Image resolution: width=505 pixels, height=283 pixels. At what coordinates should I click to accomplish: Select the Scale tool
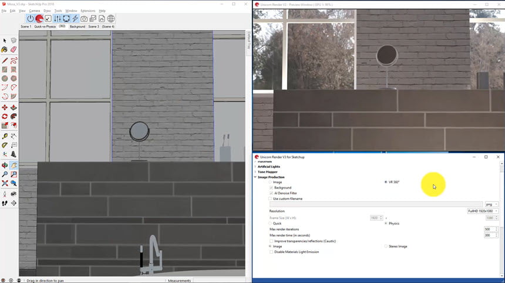click(x=5, y=125)
